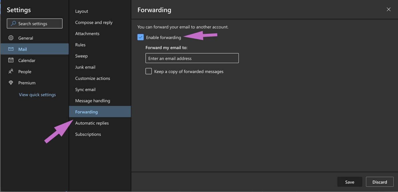Uncheck Enable forwarding checkbox
This screenshot has width=398, height=192.
point(140,37)
